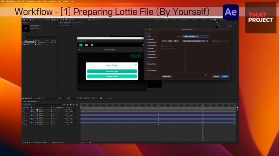The width and height of the screenshot is (279, 156).
Task: Hide the Shape 2 layer eye
Action: click(x=23, y=119)
